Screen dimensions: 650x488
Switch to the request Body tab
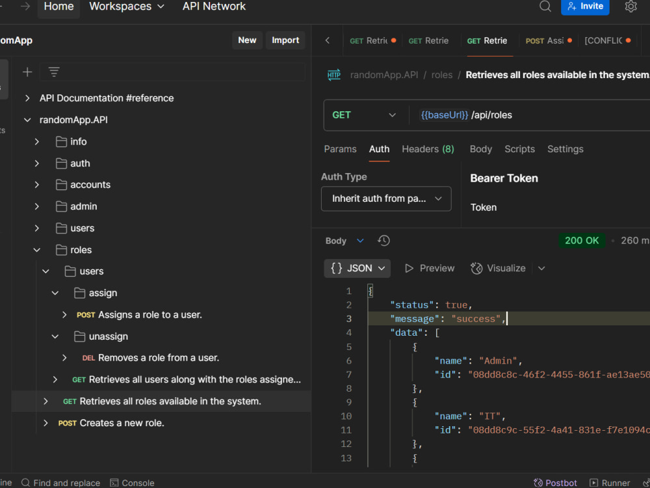coord(481,150)
